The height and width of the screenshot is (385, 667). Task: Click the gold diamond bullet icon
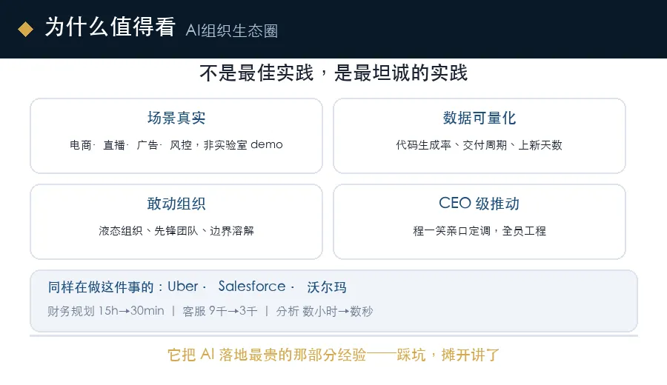coord(25,30)
